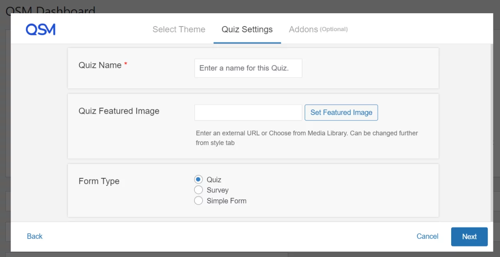Image resolution: width=500 pixels, height=257 pixels.
Task: Focus the Quiz Name input field
Action: pyautogui.click(x=248, y=68)
